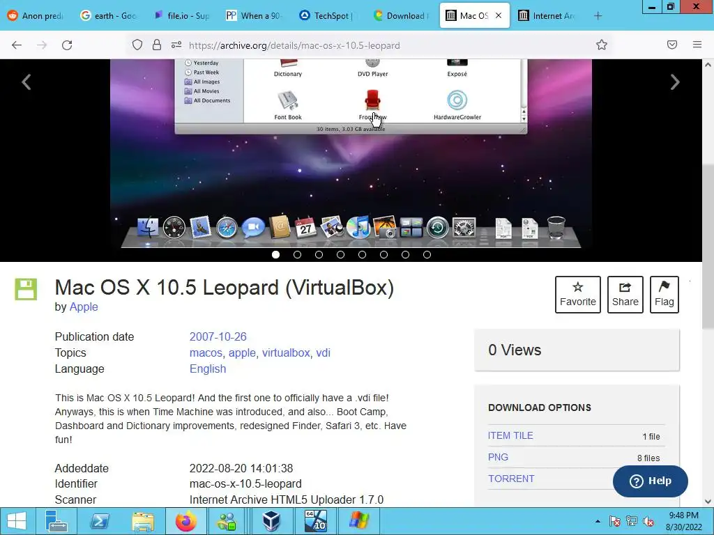
Task: Close the Mac OS tab
Action: 499,15
